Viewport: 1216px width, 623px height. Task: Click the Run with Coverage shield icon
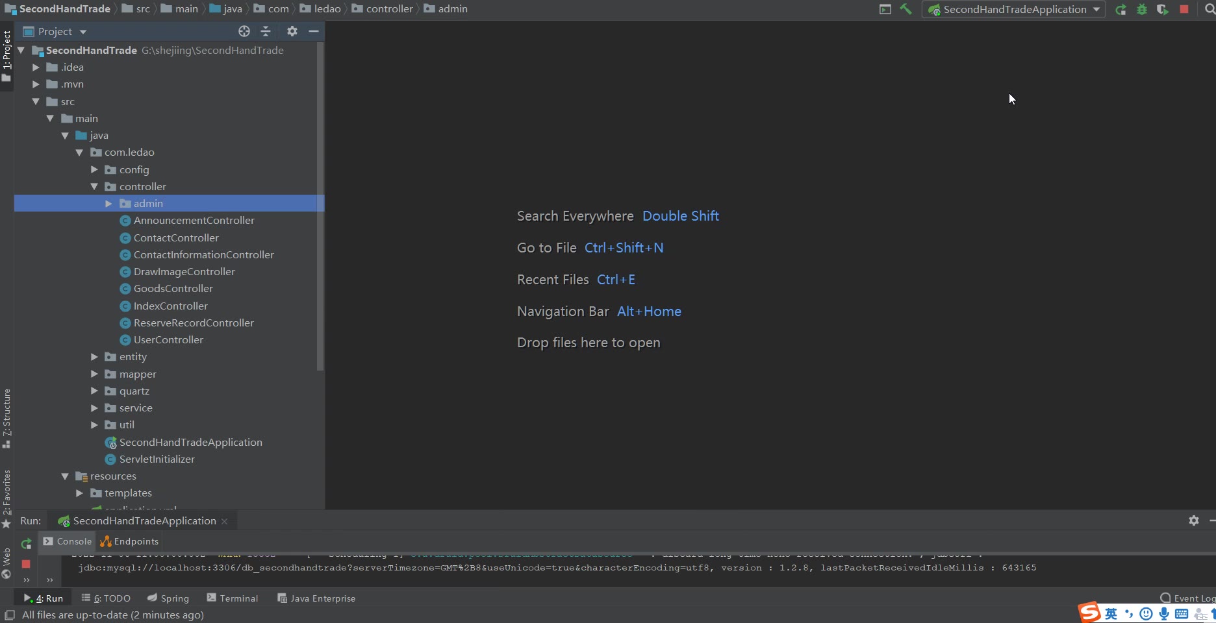coord(1162,10)
